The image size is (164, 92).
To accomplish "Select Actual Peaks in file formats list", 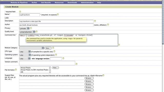I will [26, 68].
